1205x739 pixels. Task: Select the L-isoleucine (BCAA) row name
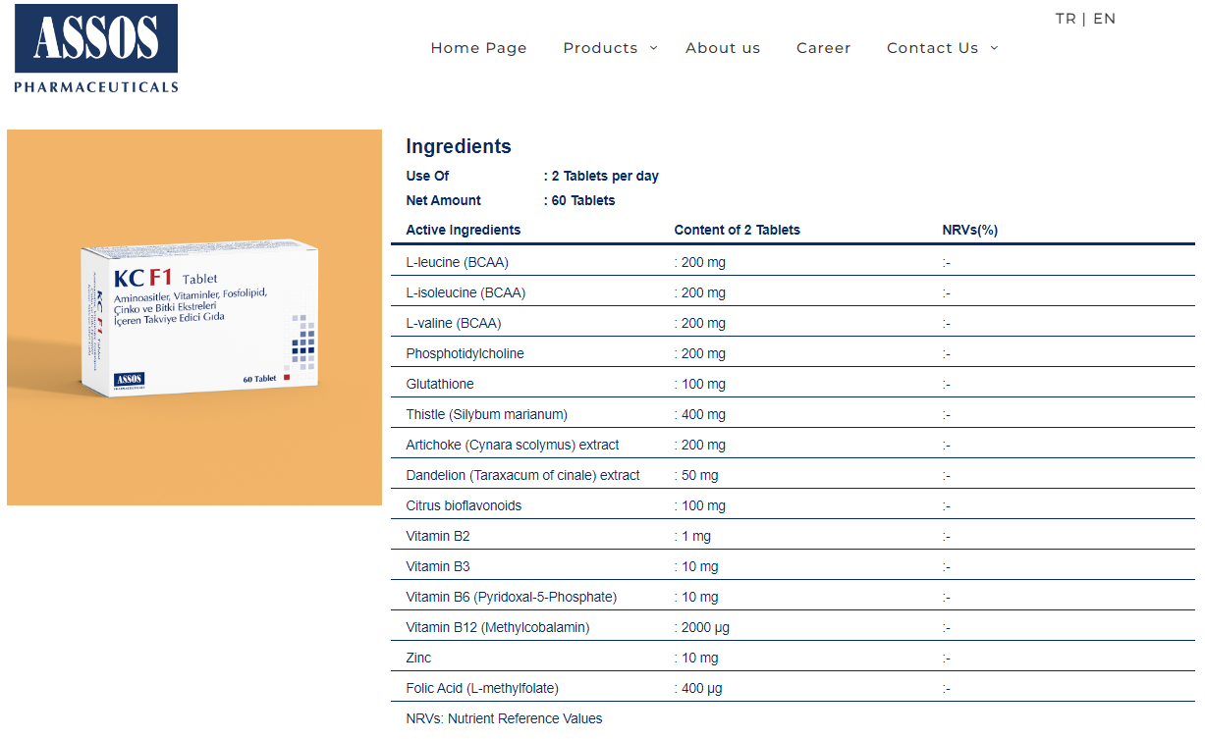[466, 293]
